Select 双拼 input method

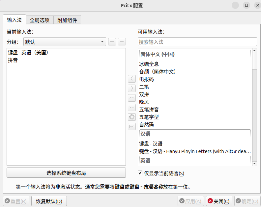tap(195, 94)
